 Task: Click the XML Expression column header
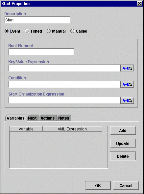point(72,129)
